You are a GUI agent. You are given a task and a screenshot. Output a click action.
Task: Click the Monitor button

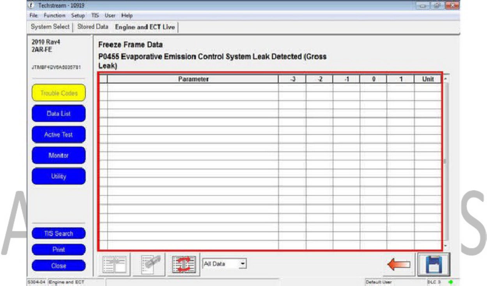58,155
